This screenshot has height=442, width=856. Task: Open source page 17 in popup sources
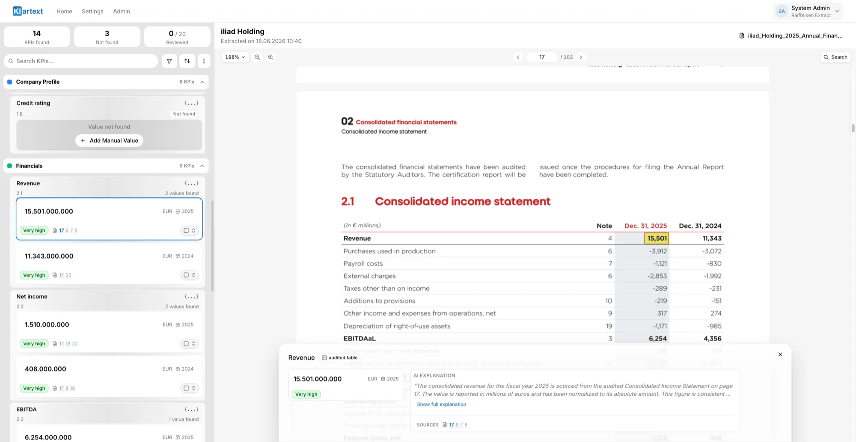point(452,425)
